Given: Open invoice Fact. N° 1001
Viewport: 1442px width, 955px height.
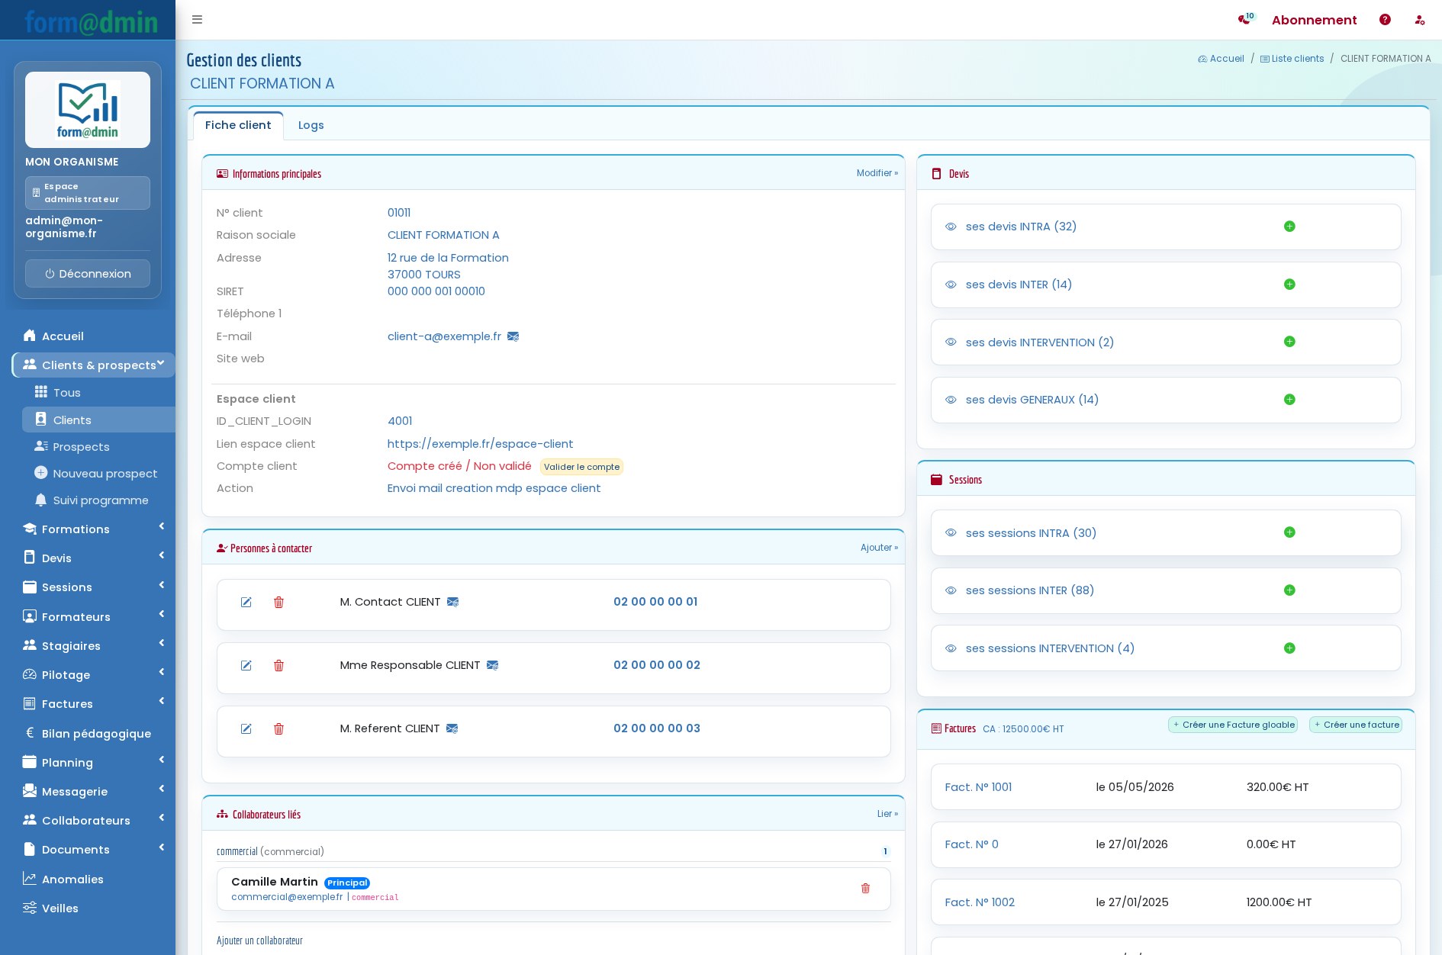Looking at the screenshot, I should pos(978,787).
